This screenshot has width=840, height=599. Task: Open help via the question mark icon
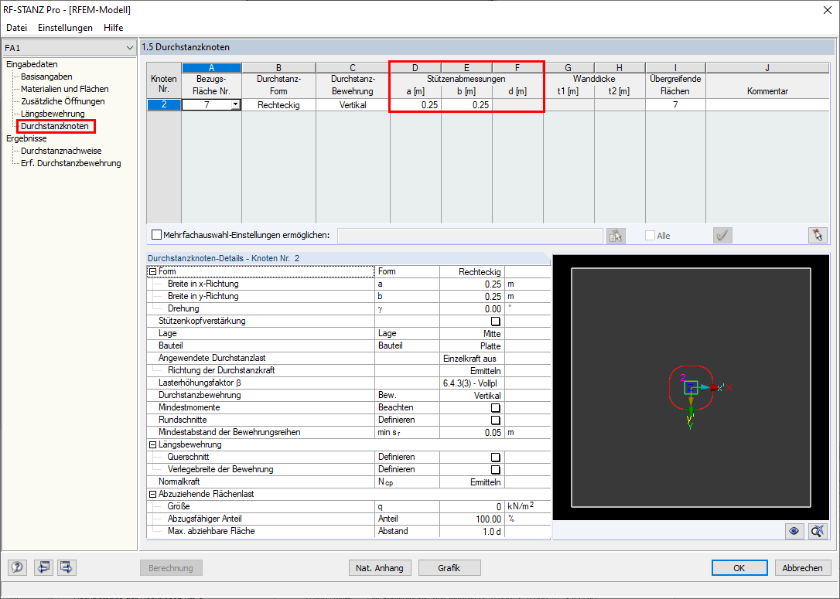click(16, 567)
